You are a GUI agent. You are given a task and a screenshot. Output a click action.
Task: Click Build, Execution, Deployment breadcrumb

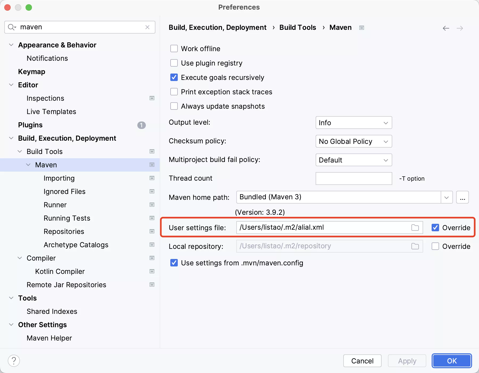[217, 27]
